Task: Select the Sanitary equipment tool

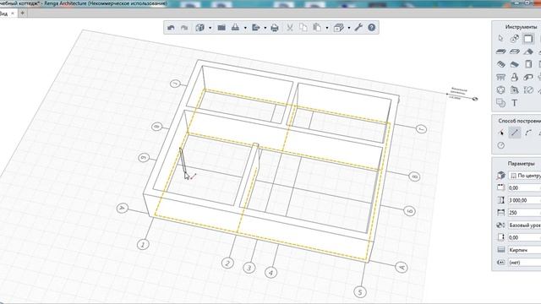Action: click(x=515, y=77)
